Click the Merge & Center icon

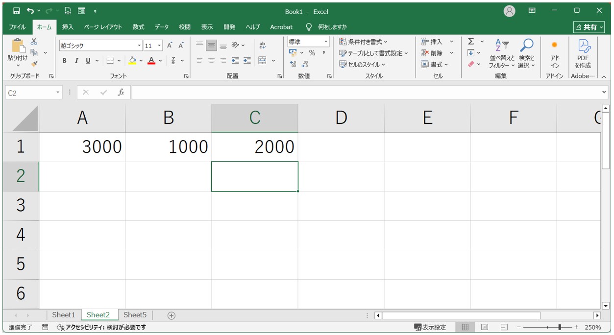coord(262,61)
